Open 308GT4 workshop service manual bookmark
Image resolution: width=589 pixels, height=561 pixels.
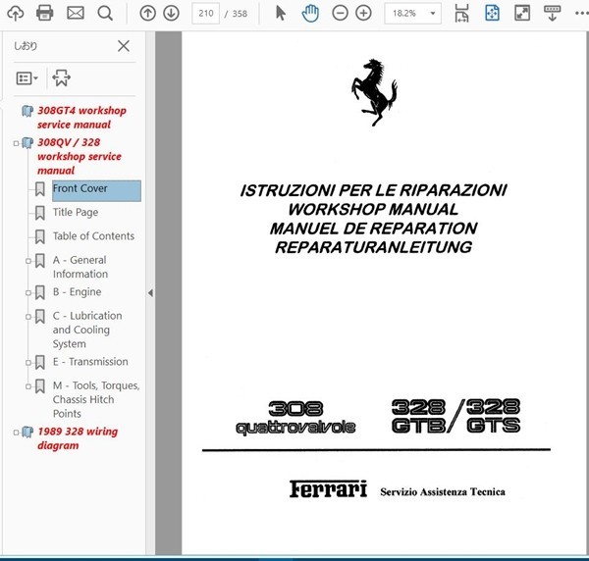pos(81,118)
